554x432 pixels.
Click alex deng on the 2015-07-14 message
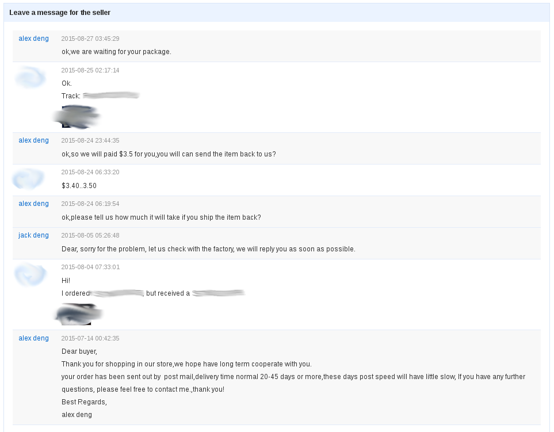point(33,338)
